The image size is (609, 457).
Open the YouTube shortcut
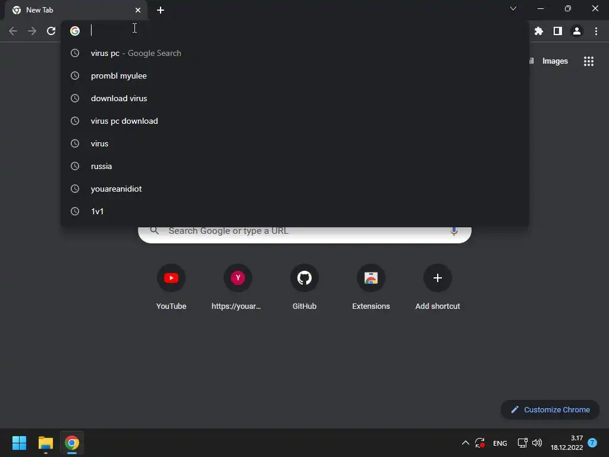[x=171, y=287]
